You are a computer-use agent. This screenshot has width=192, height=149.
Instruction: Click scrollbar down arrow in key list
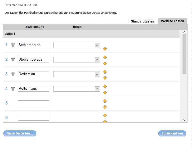pyautogui.click(x=185, y=120)
